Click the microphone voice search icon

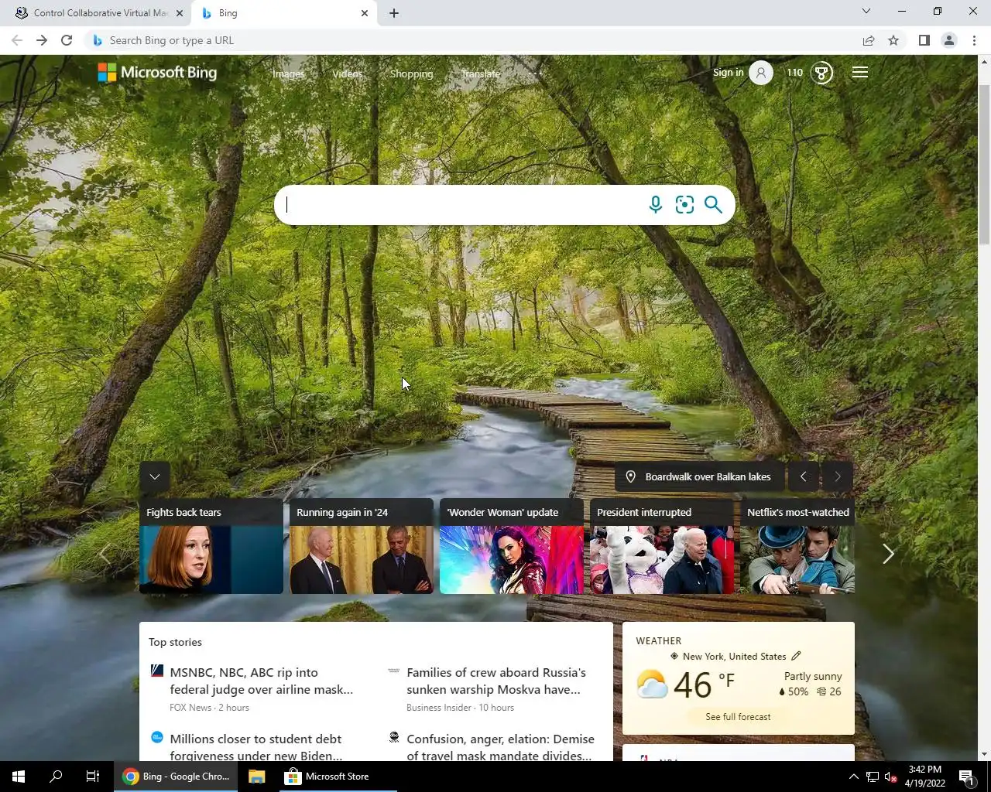655,205
